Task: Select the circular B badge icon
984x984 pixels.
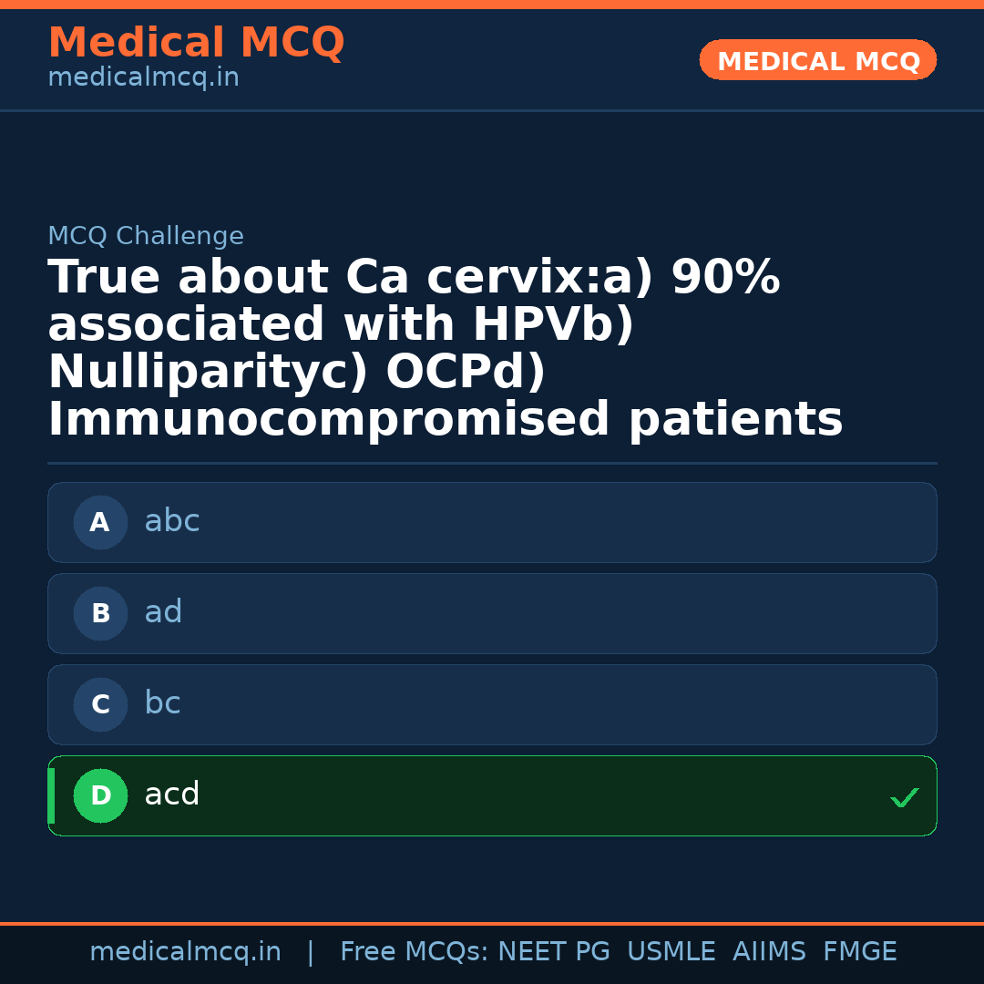Action: (100, 613)
